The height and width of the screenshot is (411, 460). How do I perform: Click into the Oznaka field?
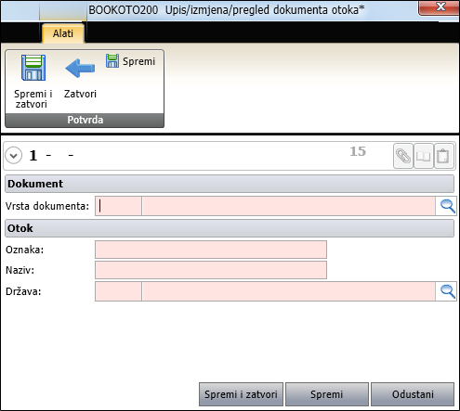click(211, 250)
